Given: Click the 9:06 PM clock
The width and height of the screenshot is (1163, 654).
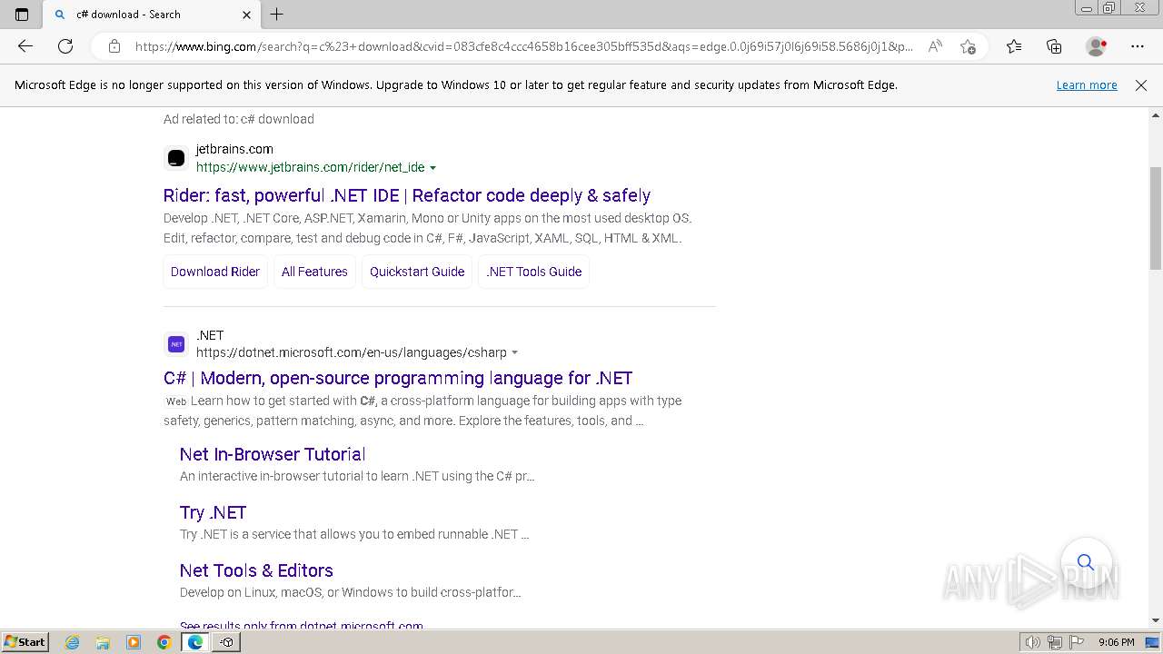Looking at the screenshot, I should [1117, 642].
